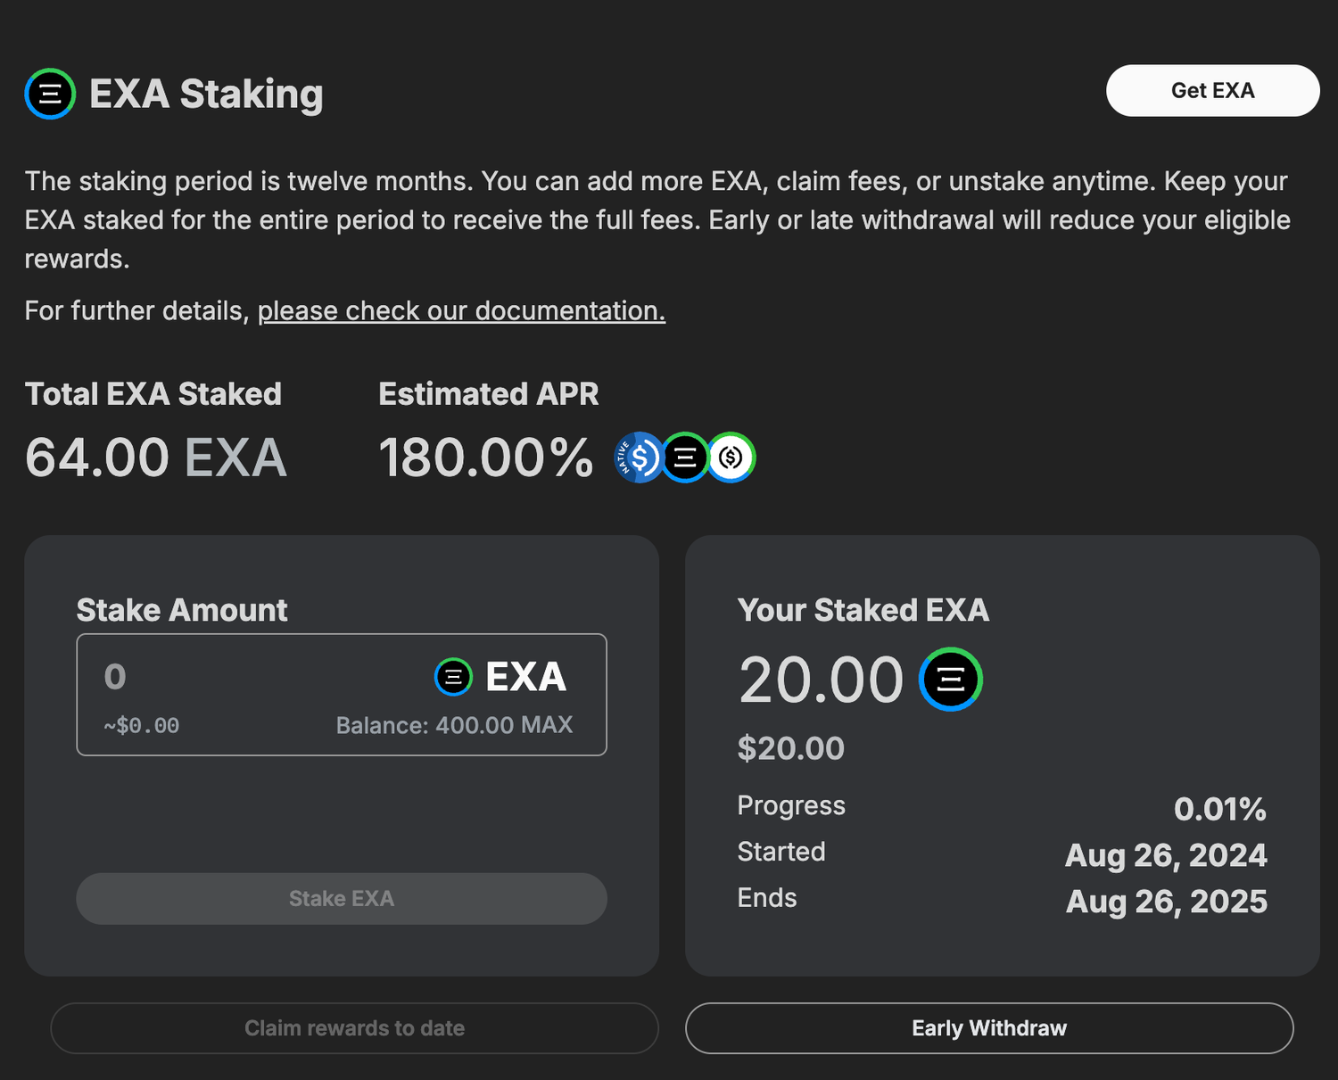1338x1080 pixels.
Task: Click the green-ringed USDC reward icon
Action: [x=732, y=458]
